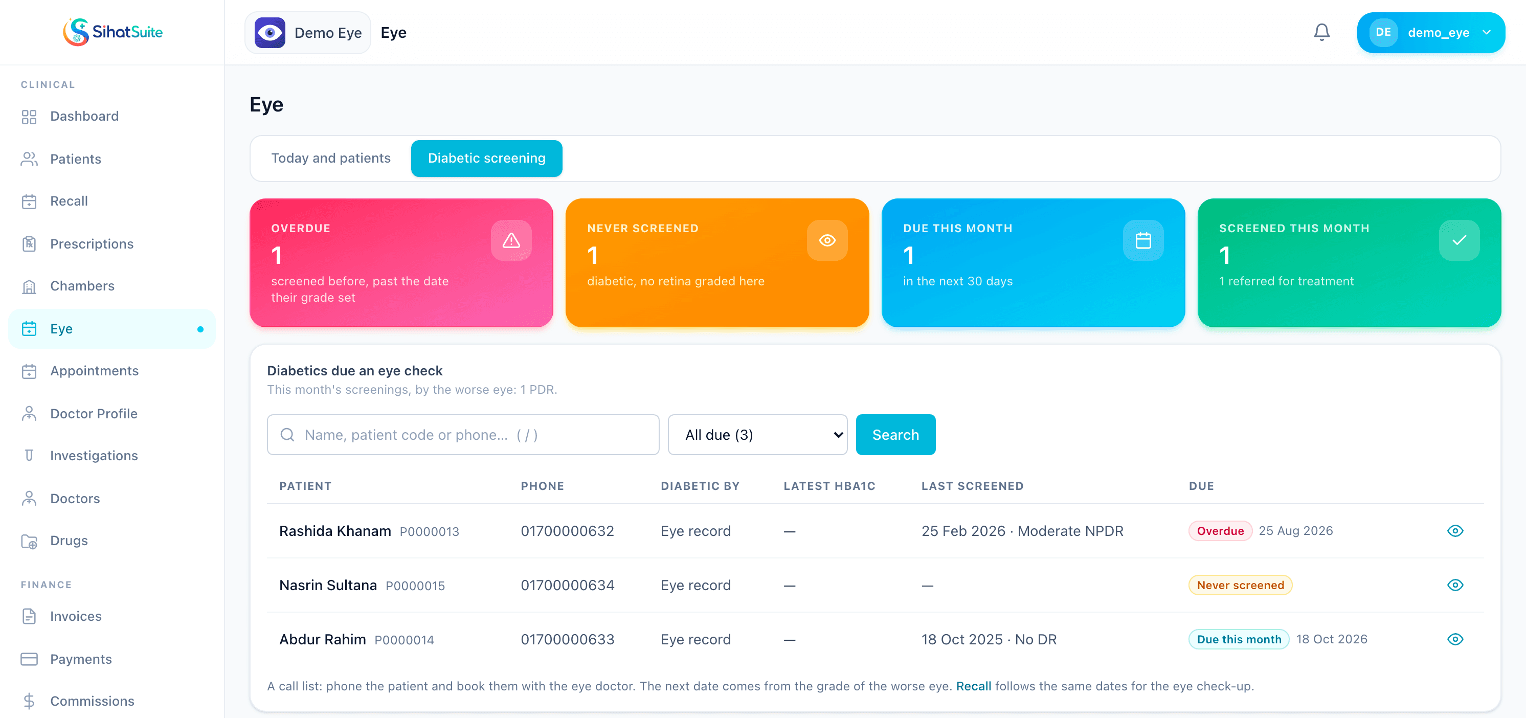Click patient name Abdur Rahim
The width and height of the screenshot is (1526, 718).
point(322,639)
